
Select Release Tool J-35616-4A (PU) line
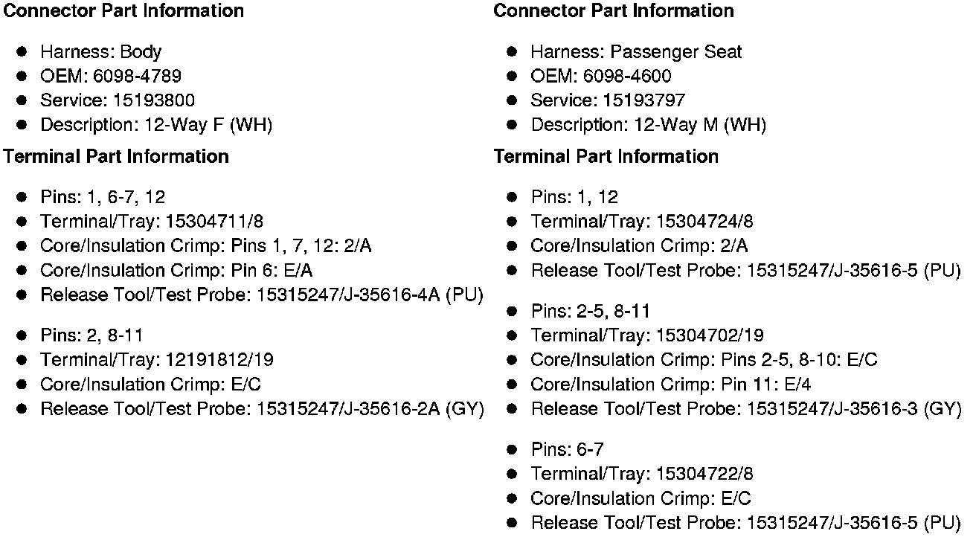[262, 295]
